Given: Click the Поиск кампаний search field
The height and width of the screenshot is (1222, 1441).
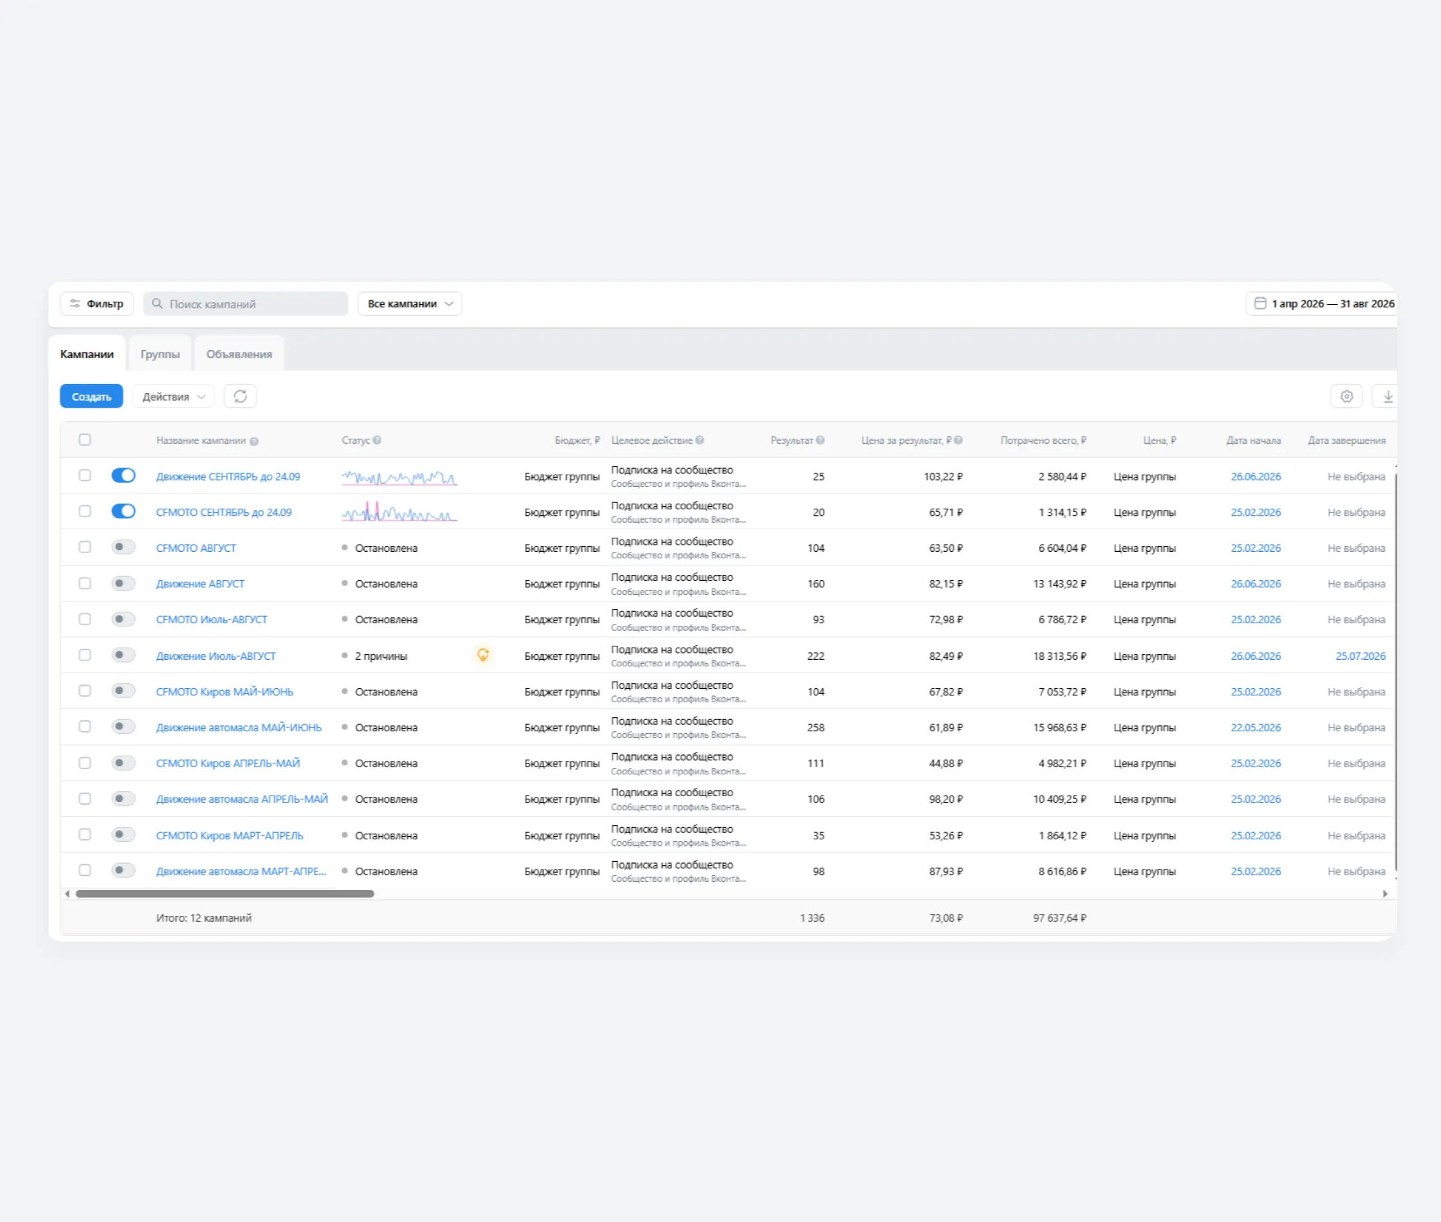Looking at the screenshot, I should (245, 304).
